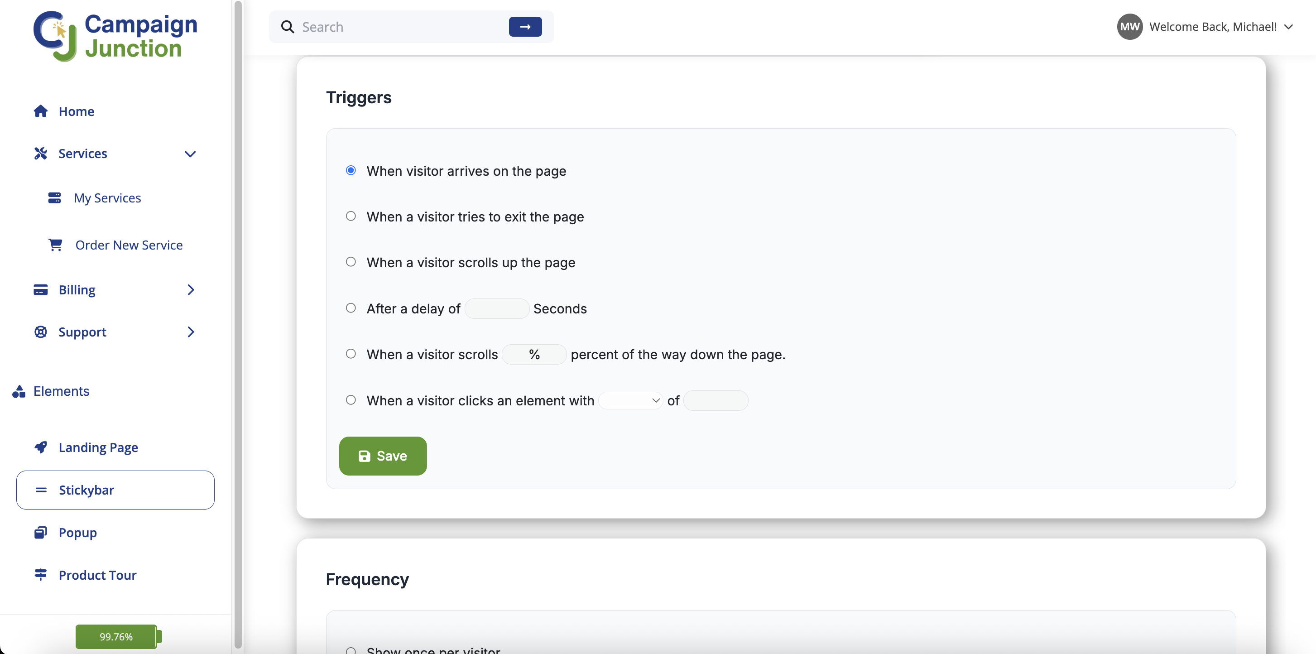Select the 'After a delay of' trigger
The height and width of the screenshot is (654, 1316).
point(351,308)
